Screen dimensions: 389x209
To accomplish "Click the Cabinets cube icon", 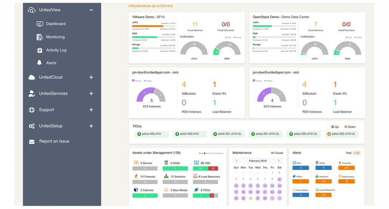I will click(136, 190).
